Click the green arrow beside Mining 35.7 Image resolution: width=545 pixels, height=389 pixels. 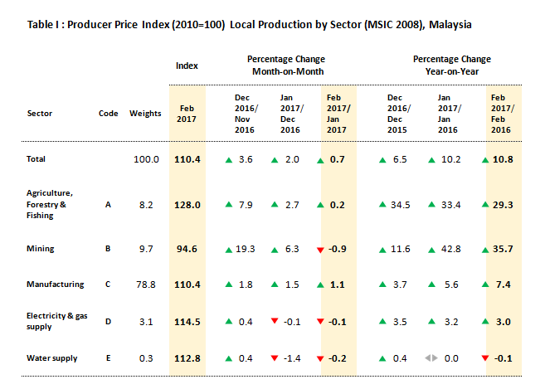tap(486, 248)
